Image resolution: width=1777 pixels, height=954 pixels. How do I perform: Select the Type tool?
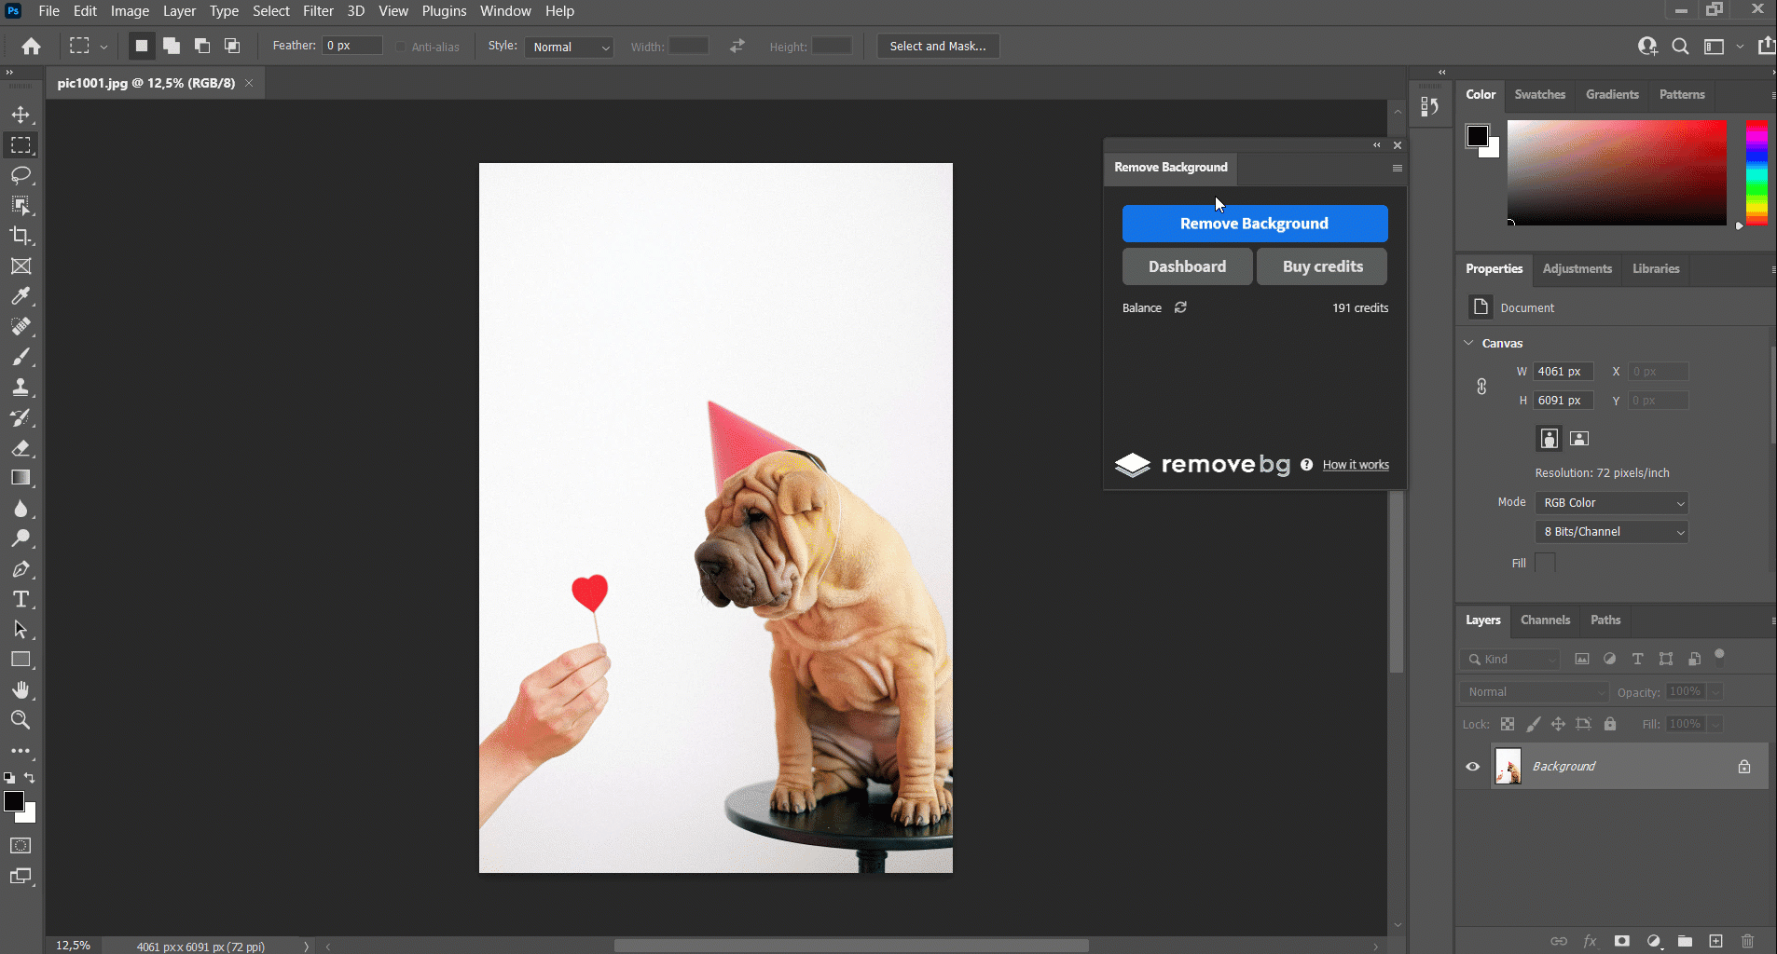[21, 599]
